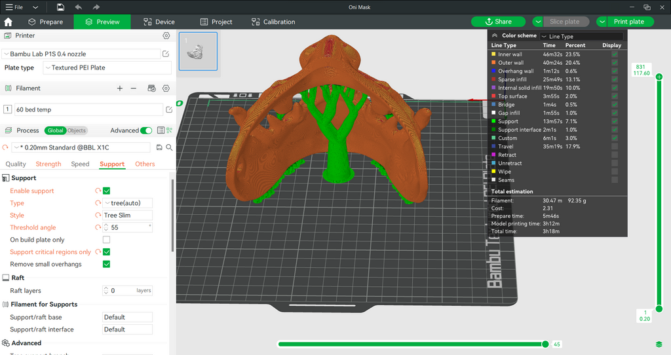This screenshot has width=671, height=355.
Task: Click the horizontal move slider handle
Action: (x=545, y=344)
